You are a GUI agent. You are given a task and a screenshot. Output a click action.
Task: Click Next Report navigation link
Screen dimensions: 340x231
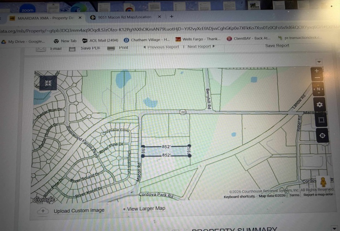(201, 47)
